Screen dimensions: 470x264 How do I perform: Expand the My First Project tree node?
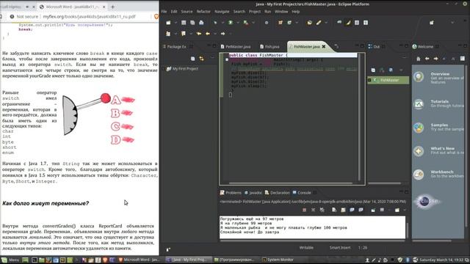[164, 69]
